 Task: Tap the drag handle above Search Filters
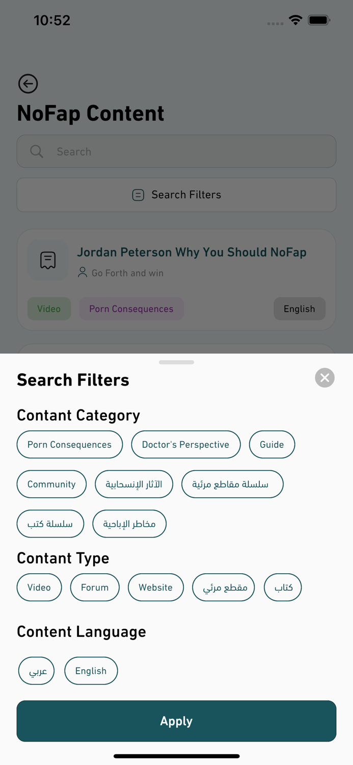pos(176,362)
